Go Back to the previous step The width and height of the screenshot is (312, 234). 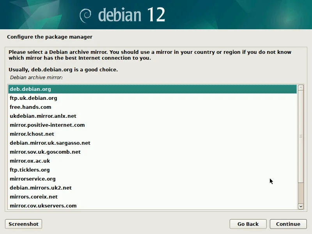click(248, 224)
